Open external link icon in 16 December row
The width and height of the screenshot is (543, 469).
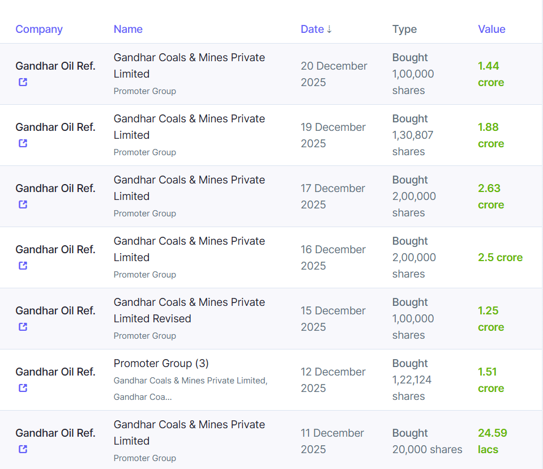[23, 266]
